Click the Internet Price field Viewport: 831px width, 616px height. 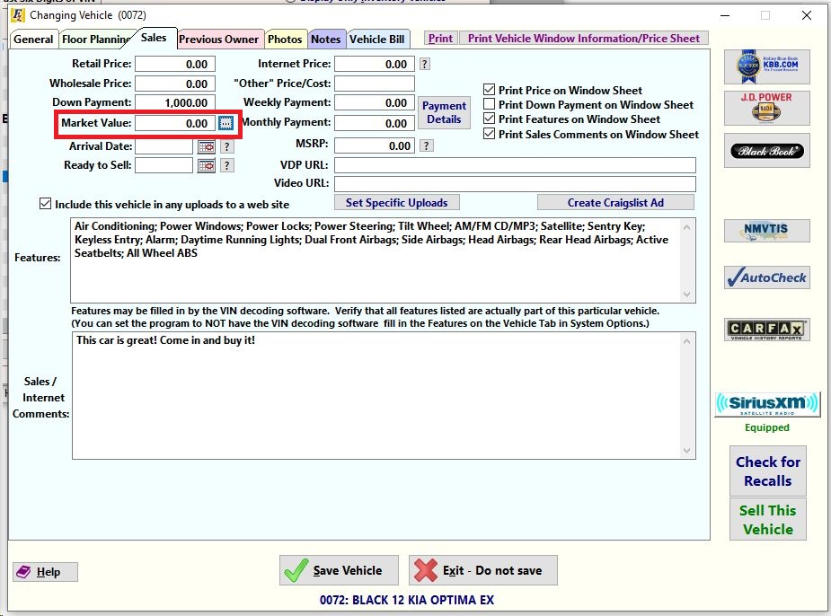pyautogui.click(x=374, y=64)
